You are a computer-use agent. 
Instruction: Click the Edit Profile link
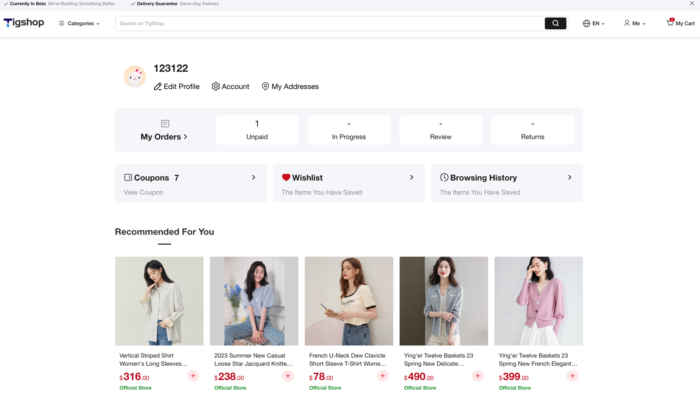click(x=177, y=87)
